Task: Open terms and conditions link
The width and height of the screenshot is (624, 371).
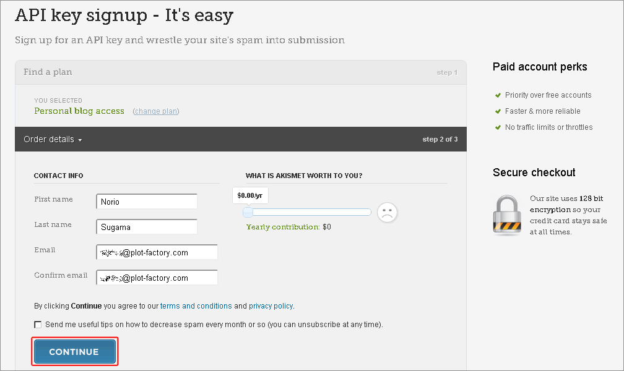Action: point(196,306)
